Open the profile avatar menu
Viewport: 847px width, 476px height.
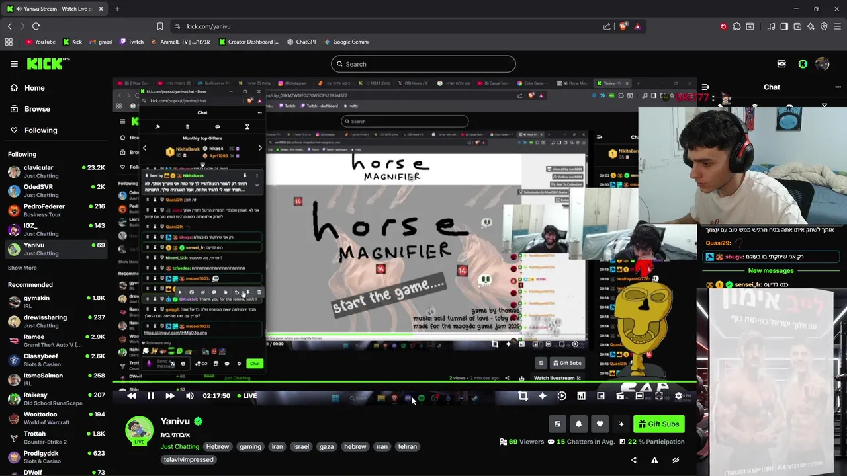pos(823,64)
